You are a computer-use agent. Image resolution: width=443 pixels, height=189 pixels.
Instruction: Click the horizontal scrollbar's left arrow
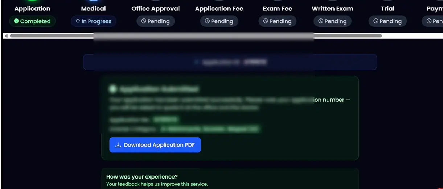tap(6, 36)
